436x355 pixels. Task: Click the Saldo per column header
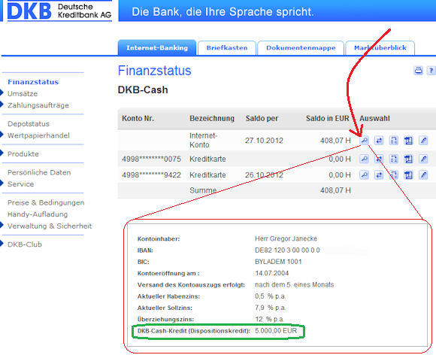click(x=262, y=119)
